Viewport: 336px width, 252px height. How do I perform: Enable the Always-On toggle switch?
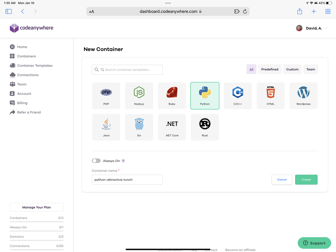coord(96,161)
